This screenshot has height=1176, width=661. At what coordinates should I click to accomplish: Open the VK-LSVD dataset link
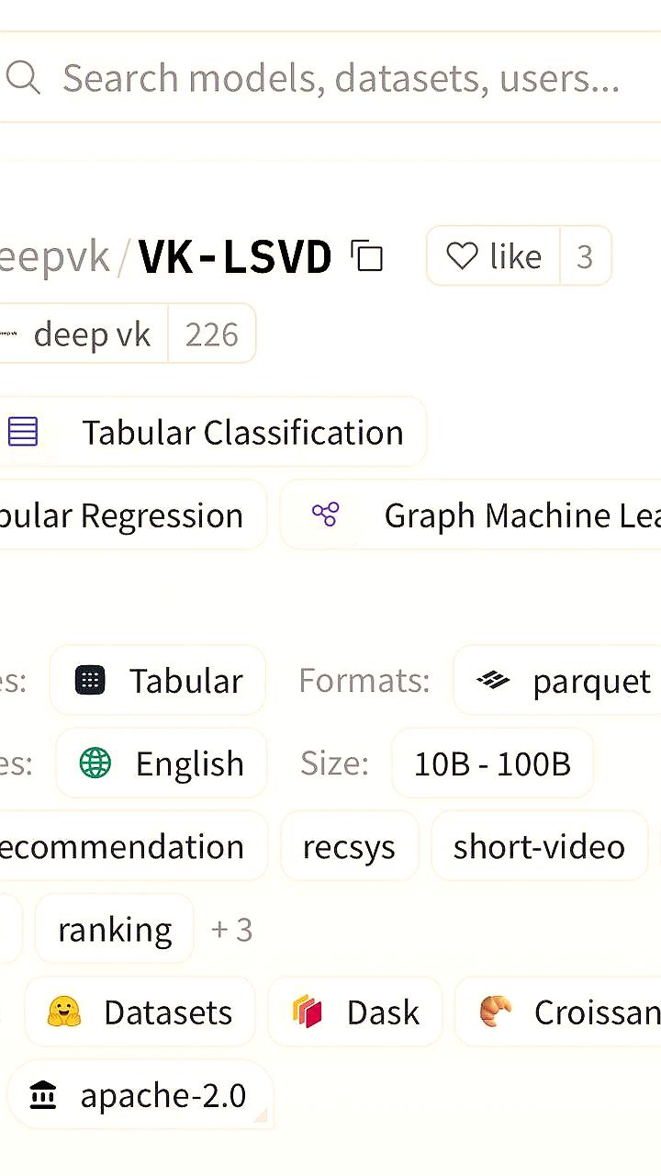[235, 256]
